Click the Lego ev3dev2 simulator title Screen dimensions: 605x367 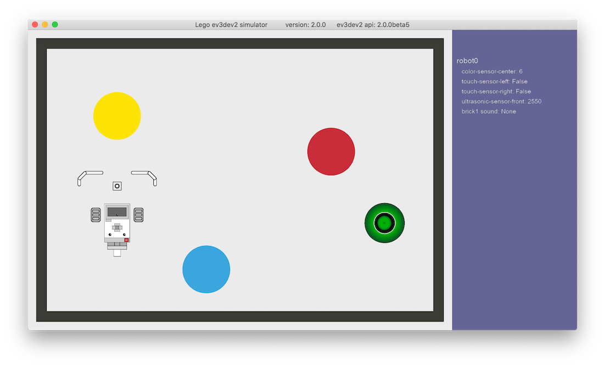[x=232, y=24]
